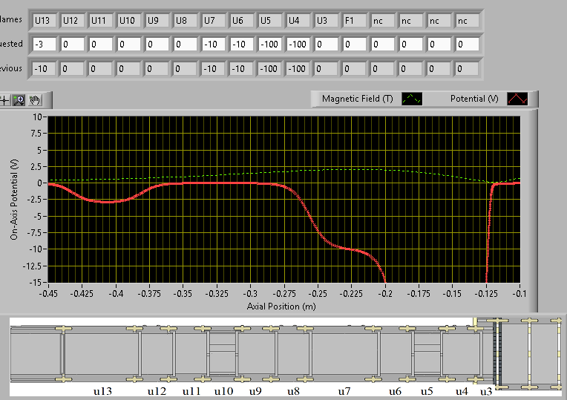Click the u13 electrode label in diagram
This screenshot has width=567, height=400.
click(x=102, y=391)
